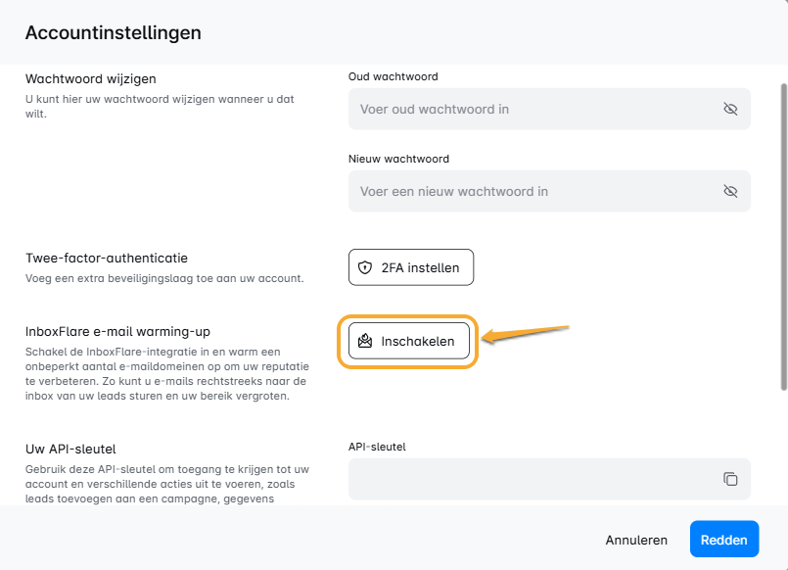Save settings with the Redden button

[x=723, y=540]
